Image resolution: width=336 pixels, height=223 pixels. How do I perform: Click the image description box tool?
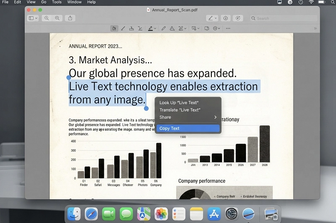click(x=194, y=29)
